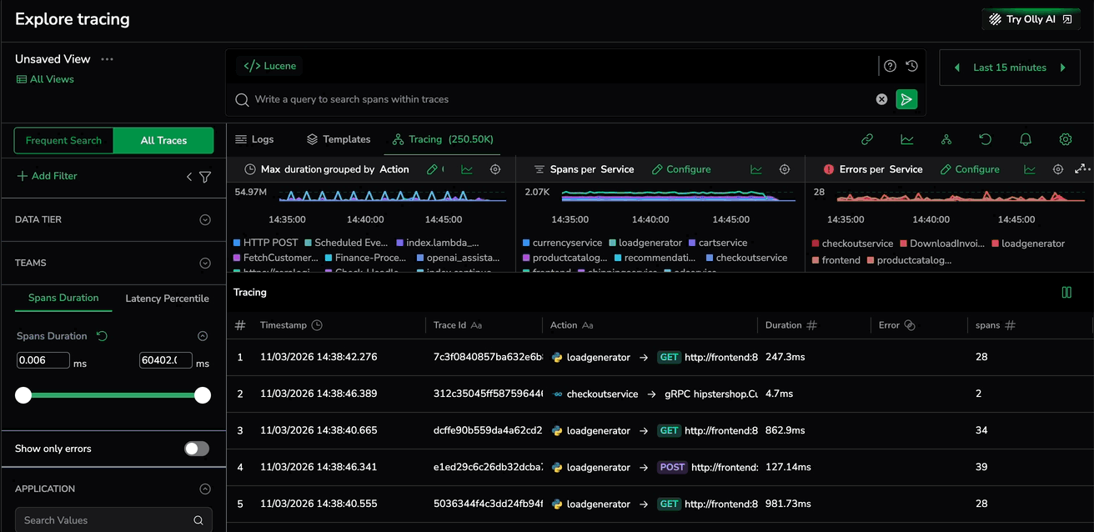Run the query with the green send button
Image resolution: width=1094 pixels, height=532 pixels.
906,99
